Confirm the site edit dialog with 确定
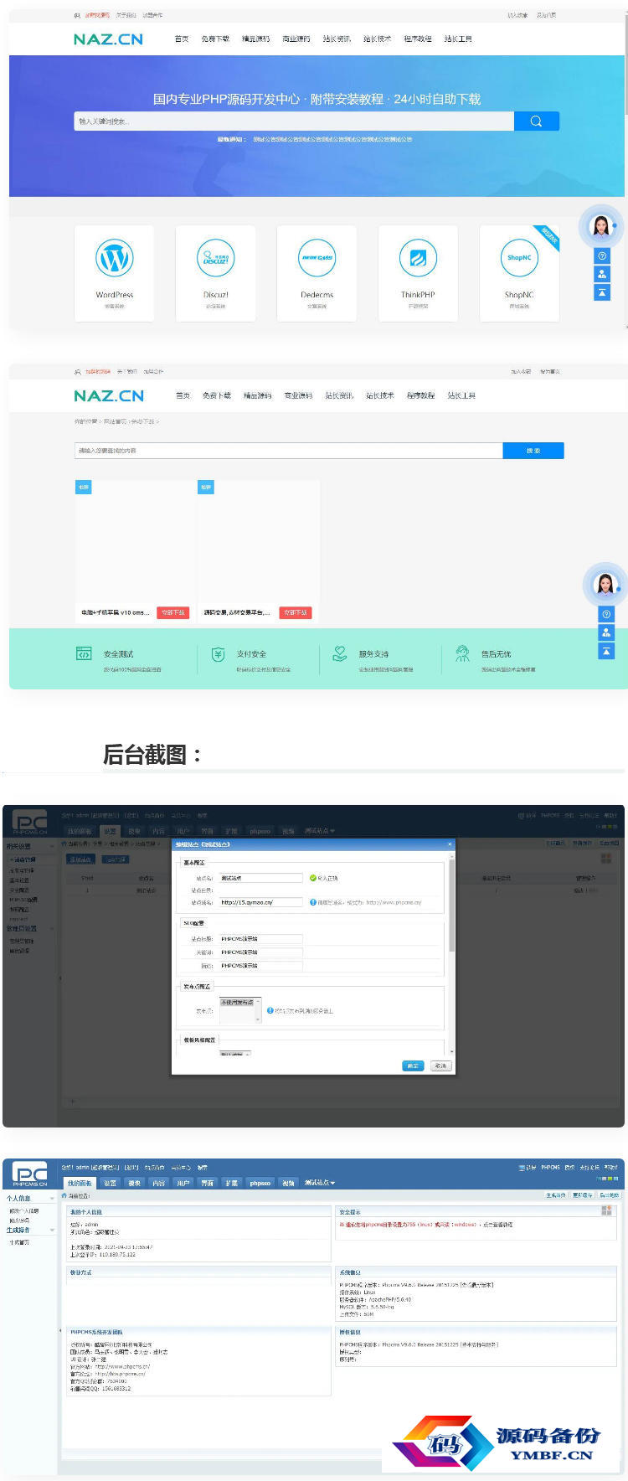 tap(413, 1066)
